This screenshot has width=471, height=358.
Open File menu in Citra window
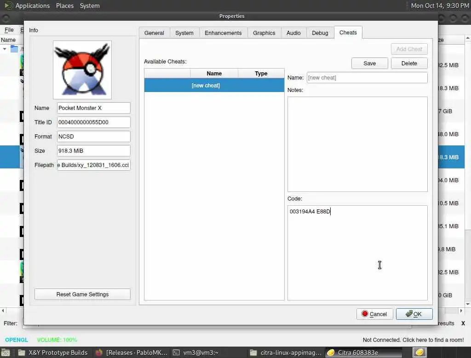9,30
